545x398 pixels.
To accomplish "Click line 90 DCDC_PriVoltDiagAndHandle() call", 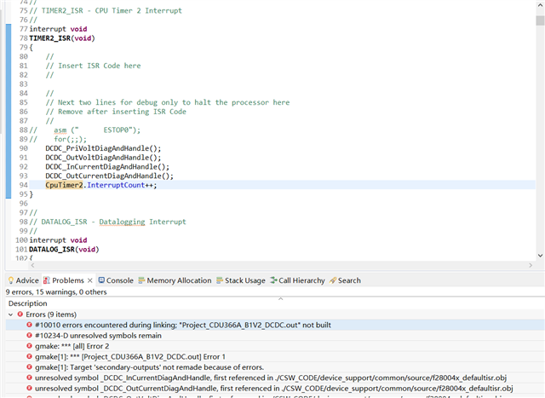I will (x=103, y=148).
